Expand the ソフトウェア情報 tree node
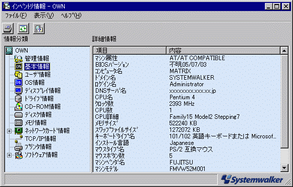 click(9, 155)
